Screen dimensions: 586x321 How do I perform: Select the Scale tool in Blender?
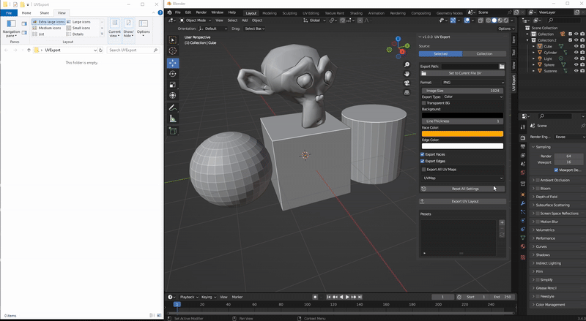(173, 85)
